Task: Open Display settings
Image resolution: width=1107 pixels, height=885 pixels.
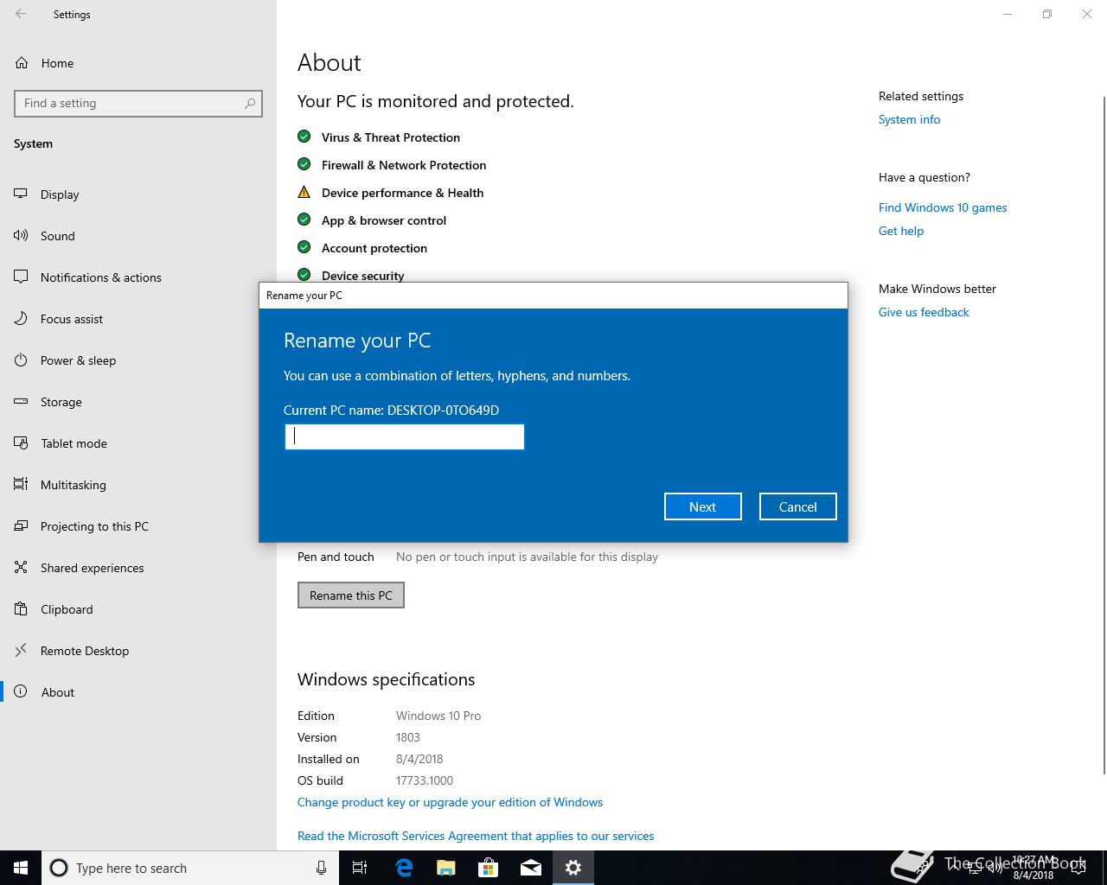Action: pos(138,194)
